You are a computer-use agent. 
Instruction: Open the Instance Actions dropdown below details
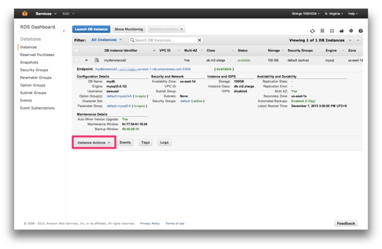click(94, 143)
